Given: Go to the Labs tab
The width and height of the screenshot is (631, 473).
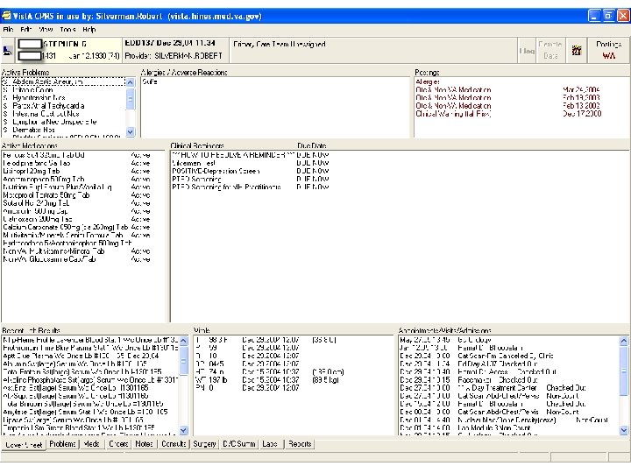Looking at the screenshot, I should (x=270, y=444).
